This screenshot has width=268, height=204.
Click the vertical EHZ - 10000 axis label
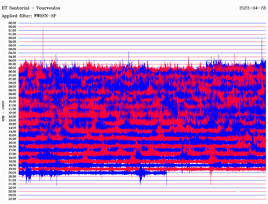point(3,111)
